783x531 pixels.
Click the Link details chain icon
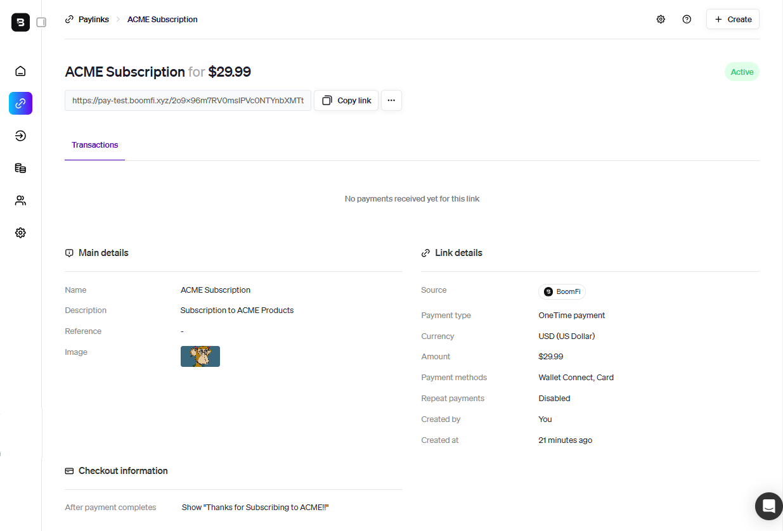point(425,253)
